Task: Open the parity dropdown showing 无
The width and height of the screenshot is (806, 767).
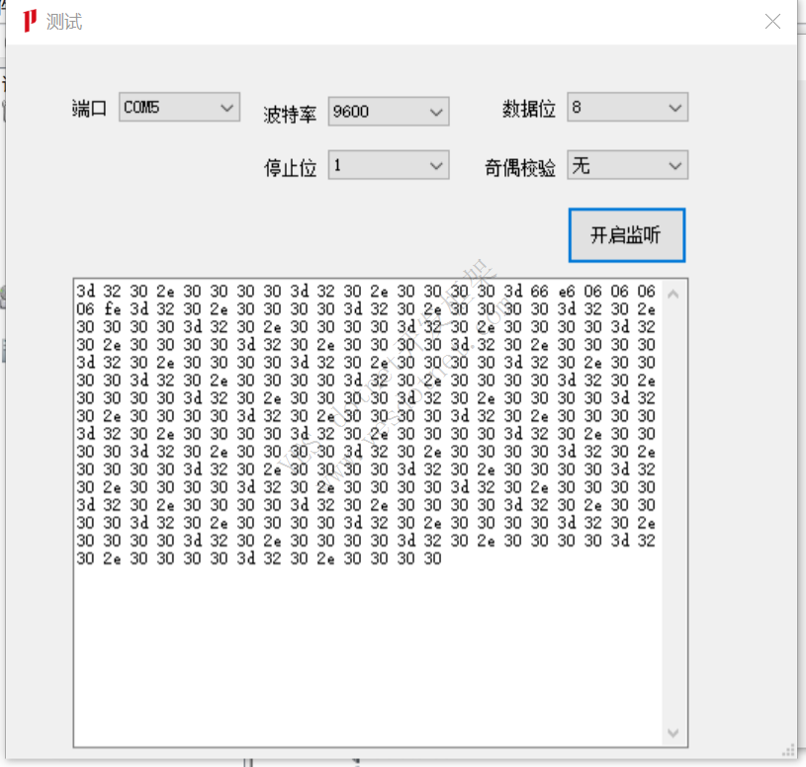Action: (675, 165)
